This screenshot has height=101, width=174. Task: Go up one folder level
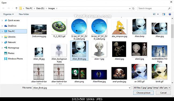(x=16, y=8)
